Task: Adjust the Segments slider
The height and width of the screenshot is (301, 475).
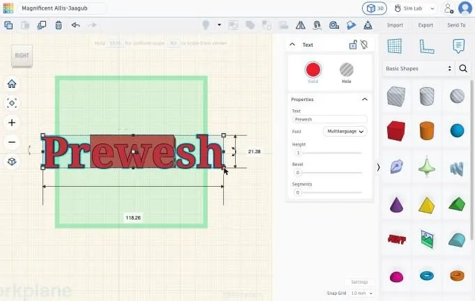Action: coord(329,192)
